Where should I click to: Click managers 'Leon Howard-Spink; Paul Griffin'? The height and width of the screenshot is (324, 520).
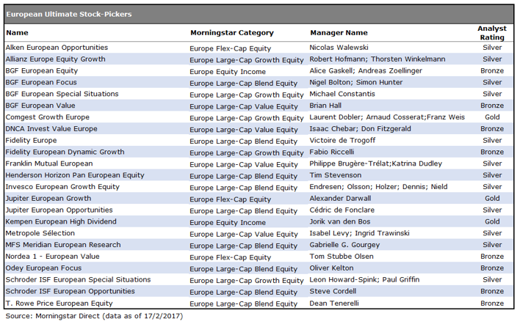[x=364, y=280]
